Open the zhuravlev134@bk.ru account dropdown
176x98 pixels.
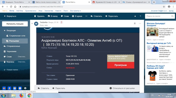click(159, 11)
